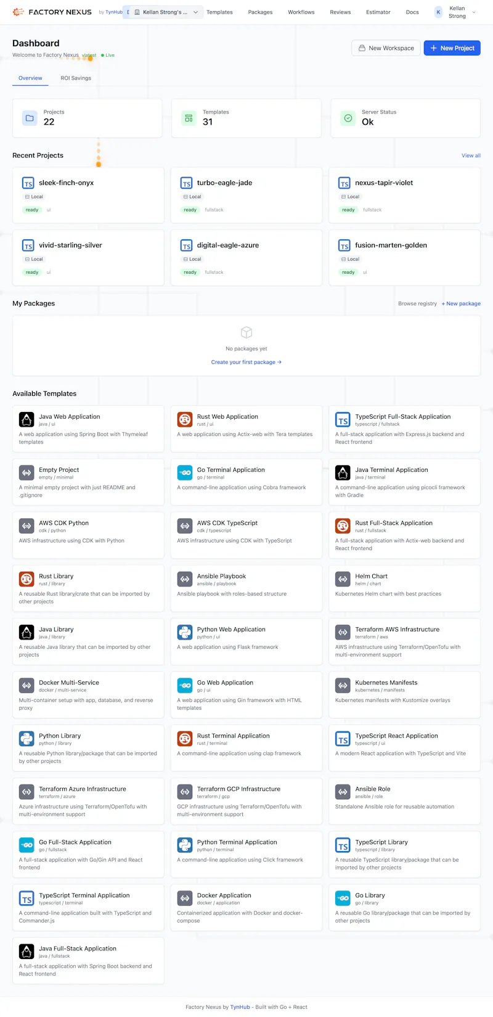This screenshot has width=493, height=1017.
Task: Click the Go Library template icon
Action: pos(343,899)
